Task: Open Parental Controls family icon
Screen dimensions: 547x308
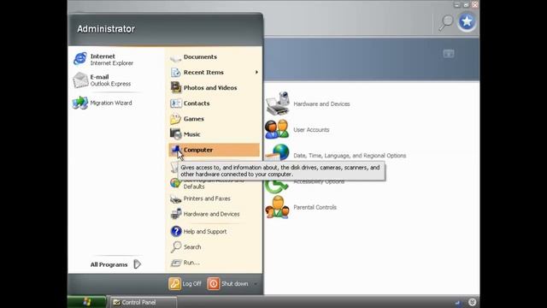Action: [277, 207]
